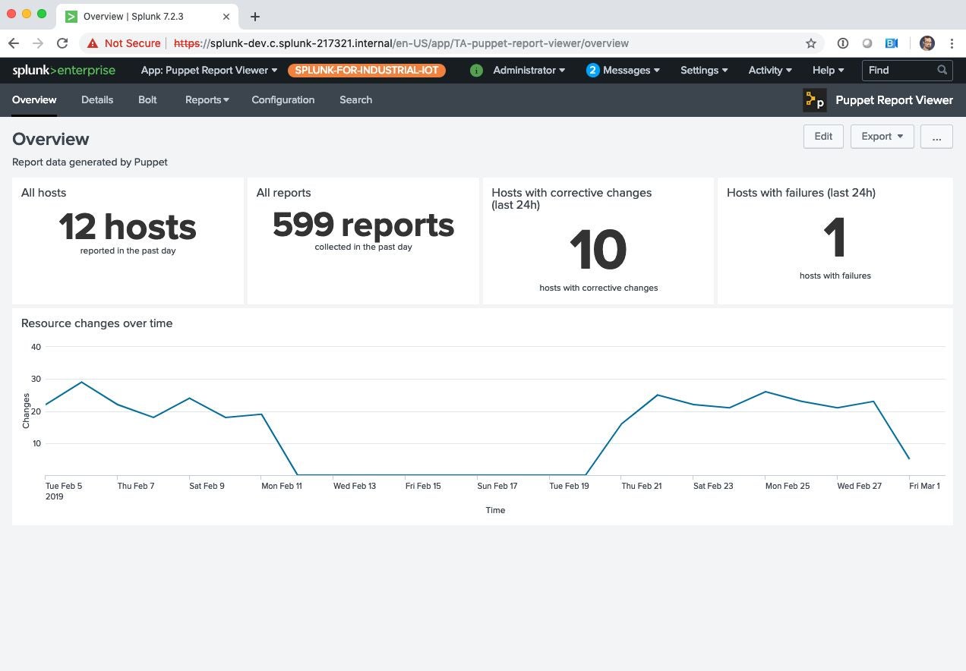The image size is (966, 671).
Task: Click the Not Secure warning icon
Action: pyautogui.click(x=93, y=43)
